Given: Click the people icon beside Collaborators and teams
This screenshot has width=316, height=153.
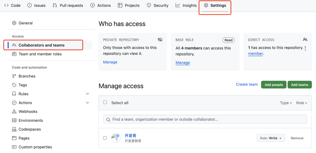Looking at the screenshot, I should coord(14,45).
